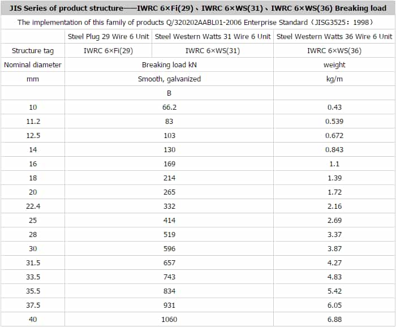The height and width of the screenshot is (327, 396).
Task: Select the Enterprise Standard description row
Action: click(x=198, y=22)
